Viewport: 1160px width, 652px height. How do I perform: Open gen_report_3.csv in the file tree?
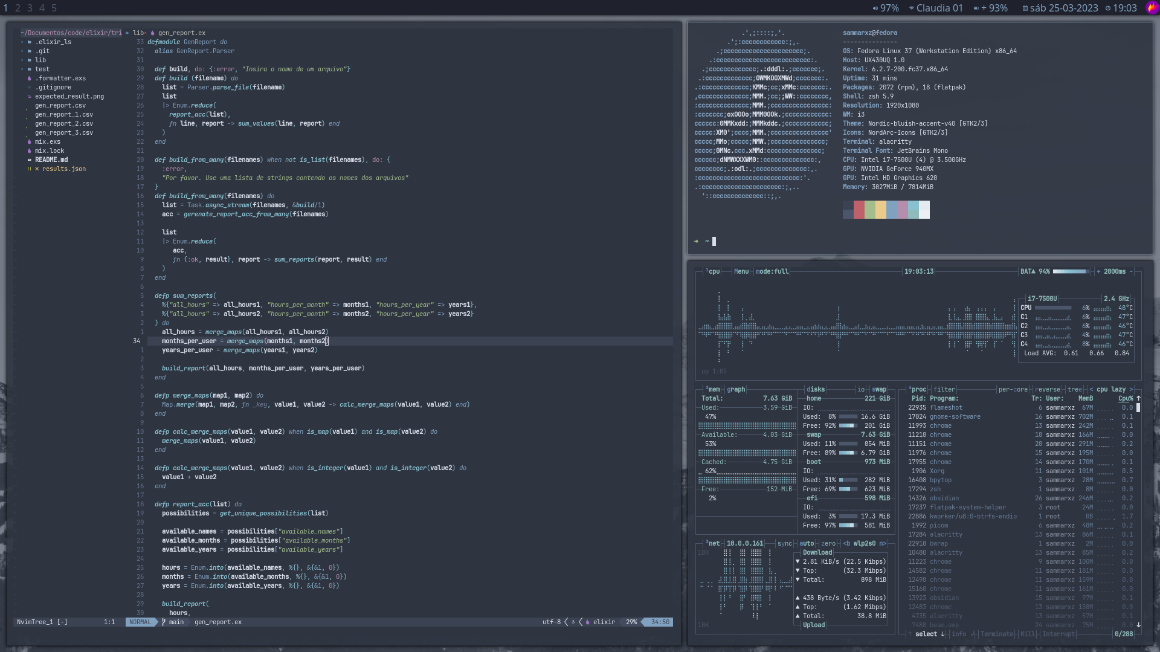point(64,133)
